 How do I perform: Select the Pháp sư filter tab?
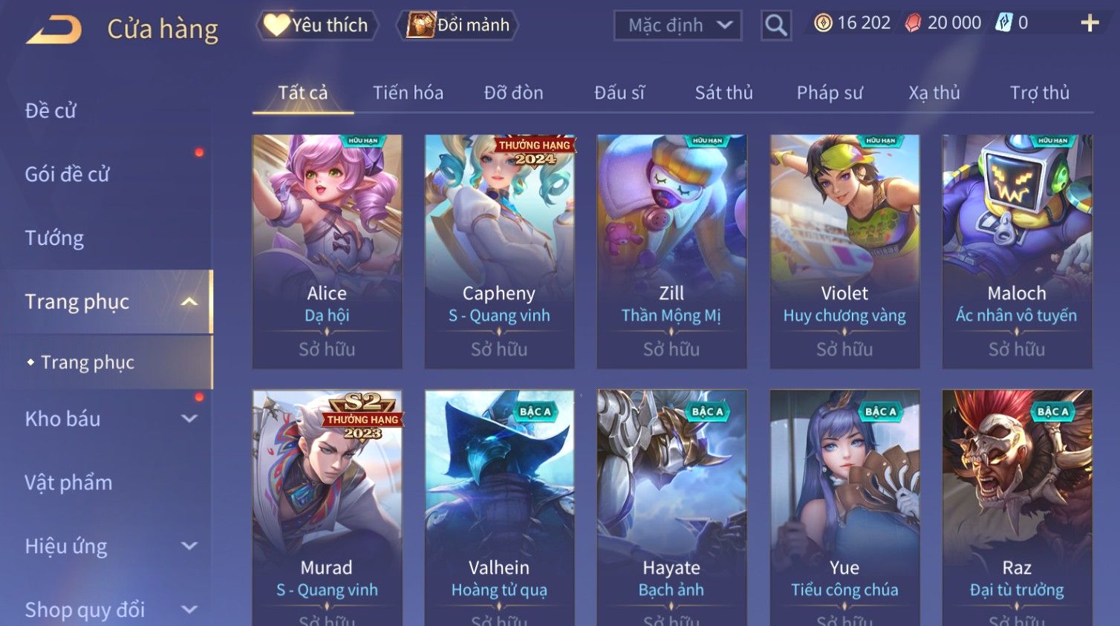[830, 93]
